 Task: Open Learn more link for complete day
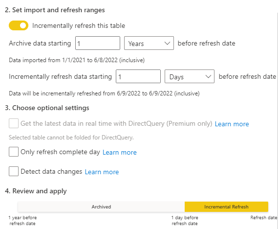(120, 152)
